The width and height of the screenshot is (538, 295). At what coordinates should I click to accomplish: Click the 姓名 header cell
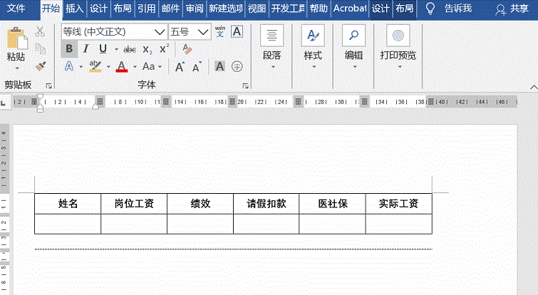(x=68, y=204)
